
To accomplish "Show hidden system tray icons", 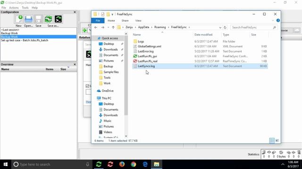I will 283,164.
